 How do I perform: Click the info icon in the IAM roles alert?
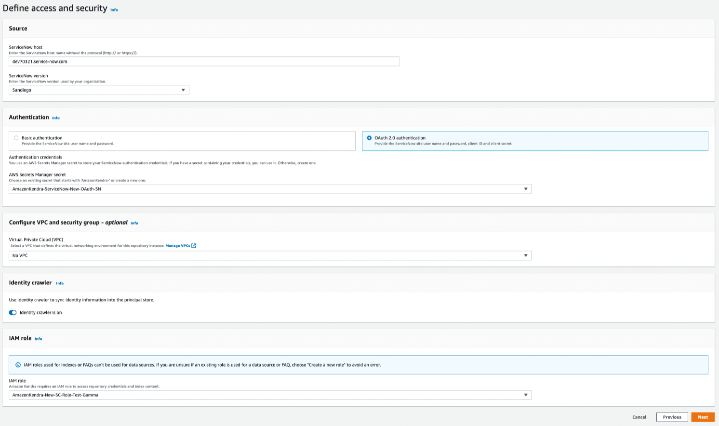pos(18,365)
